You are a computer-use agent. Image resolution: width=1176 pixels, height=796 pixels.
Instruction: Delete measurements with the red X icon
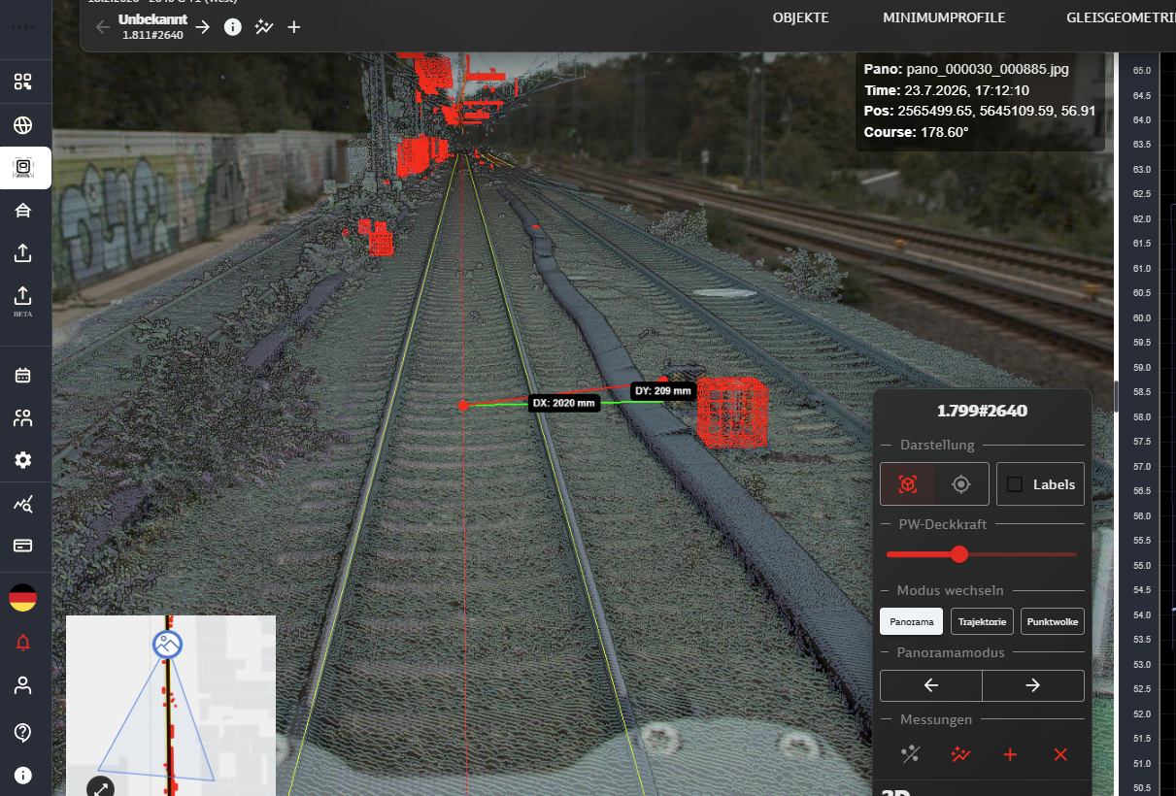pyautogui.click(x=1060, y=754)
